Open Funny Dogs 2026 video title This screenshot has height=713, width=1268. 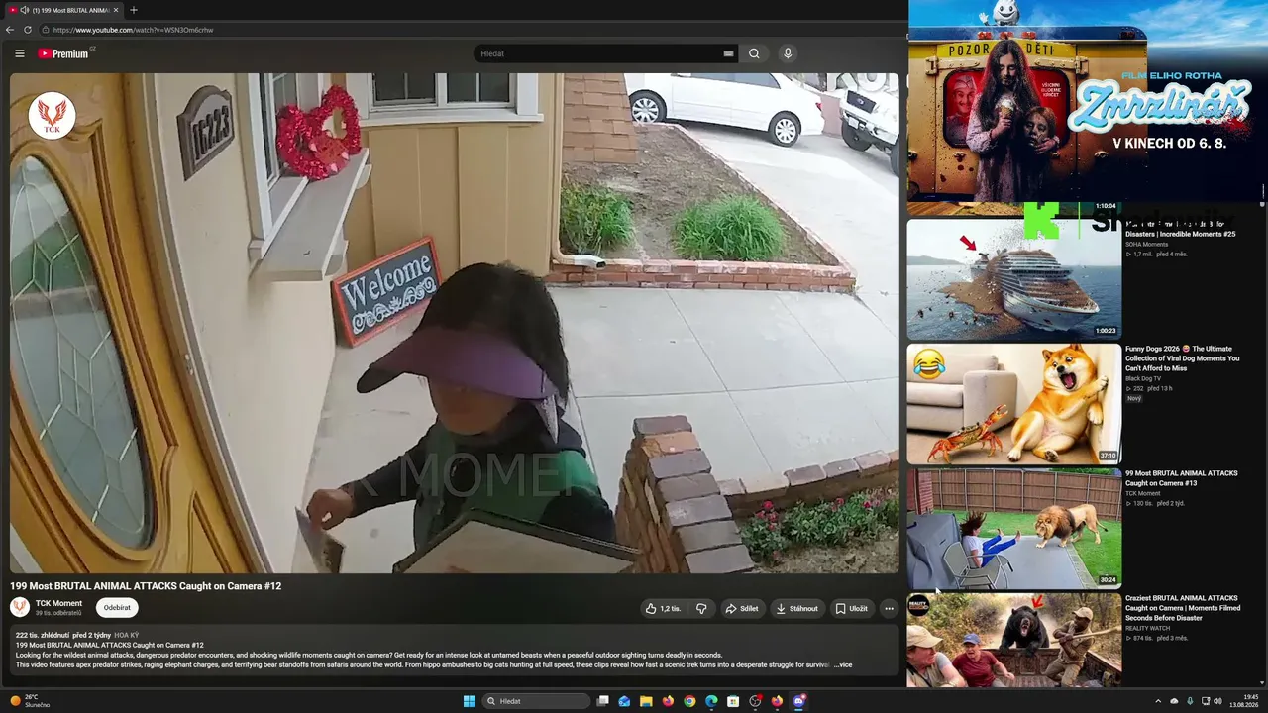tap(1182, 358)
